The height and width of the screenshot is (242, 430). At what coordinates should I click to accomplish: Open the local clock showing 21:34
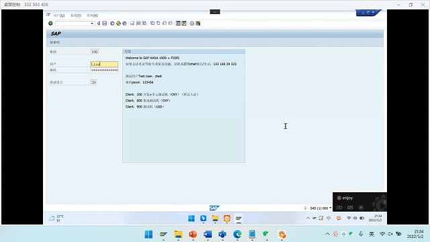coord(415,234)
